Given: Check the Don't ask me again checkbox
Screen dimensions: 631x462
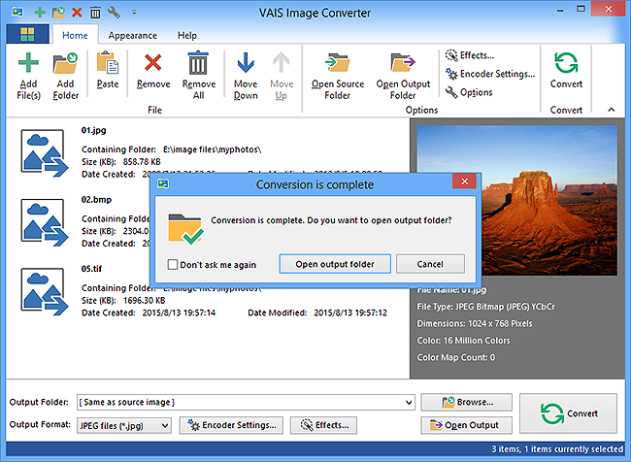Looking at the screenshot, I should [173, 264].
